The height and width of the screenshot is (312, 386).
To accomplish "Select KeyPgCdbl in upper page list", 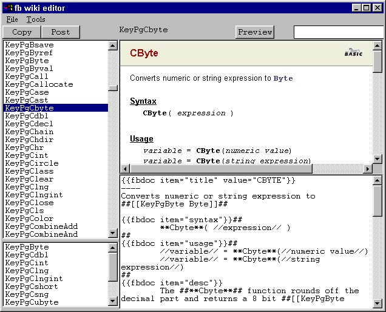I will pos(56,116).
